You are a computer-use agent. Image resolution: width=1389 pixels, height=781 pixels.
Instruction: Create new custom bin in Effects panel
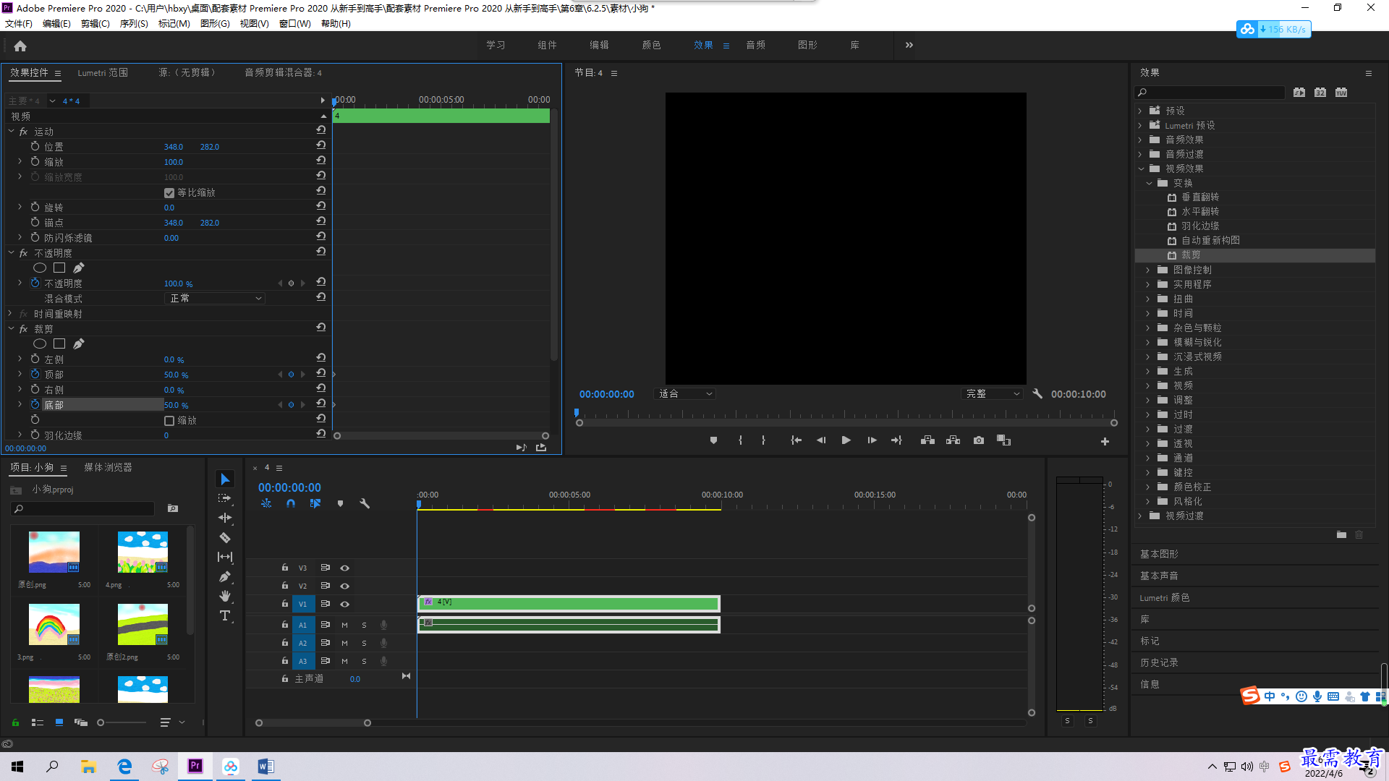(1341, 535)
